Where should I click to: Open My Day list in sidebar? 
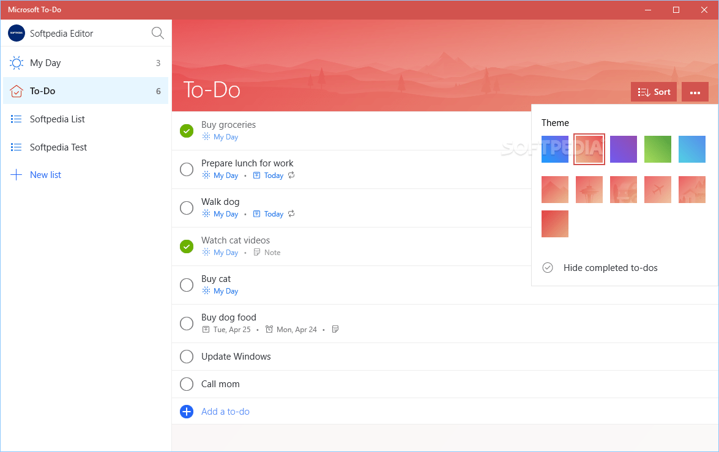[x=86, y=63]
